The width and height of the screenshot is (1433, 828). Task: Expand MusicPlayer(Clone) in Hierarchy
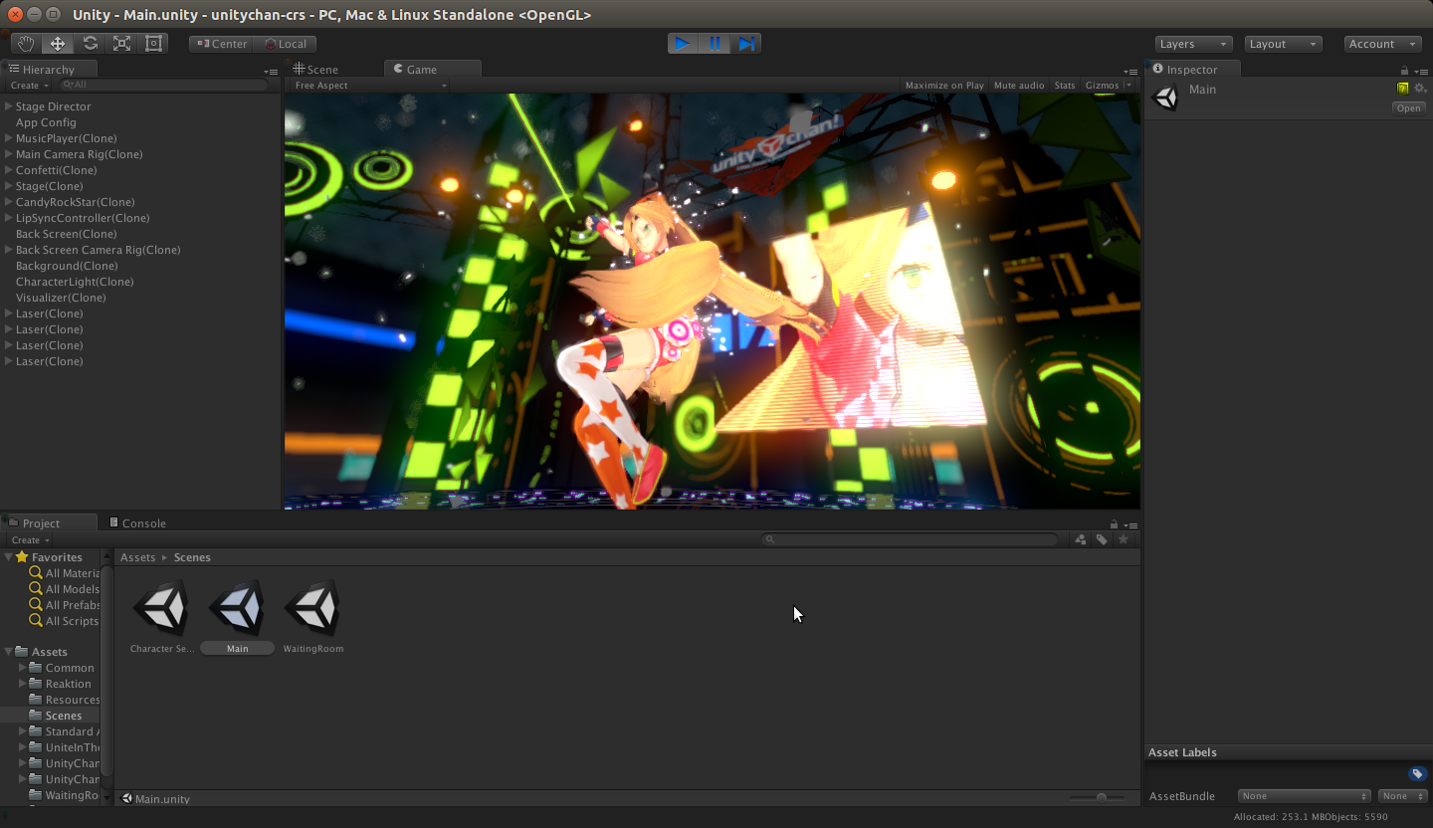[9, 138]
